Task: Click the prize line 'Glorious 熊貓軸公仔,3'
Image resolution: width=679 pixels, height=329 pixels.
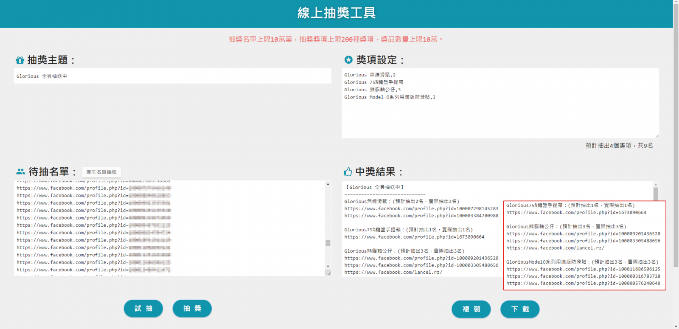Action: [x=372, y=90]
